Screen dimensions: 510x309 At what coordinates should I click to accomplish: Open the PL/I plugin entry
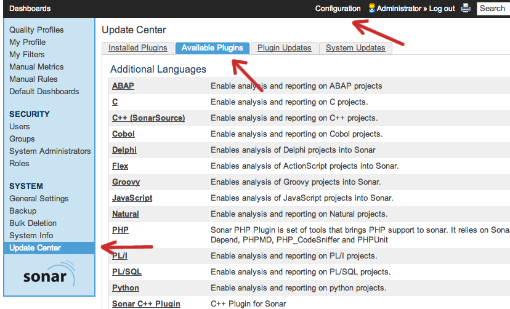pyautogui.click(x=119, y=255)
